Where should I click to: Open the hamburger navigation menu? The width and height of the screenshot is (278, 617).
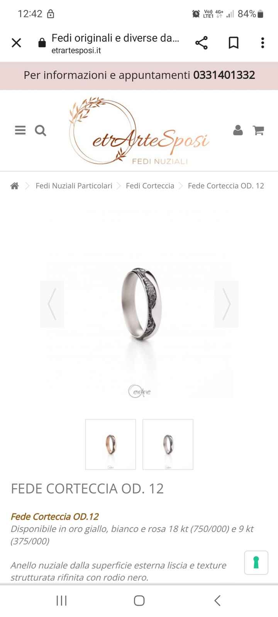[x=20, y=130]
